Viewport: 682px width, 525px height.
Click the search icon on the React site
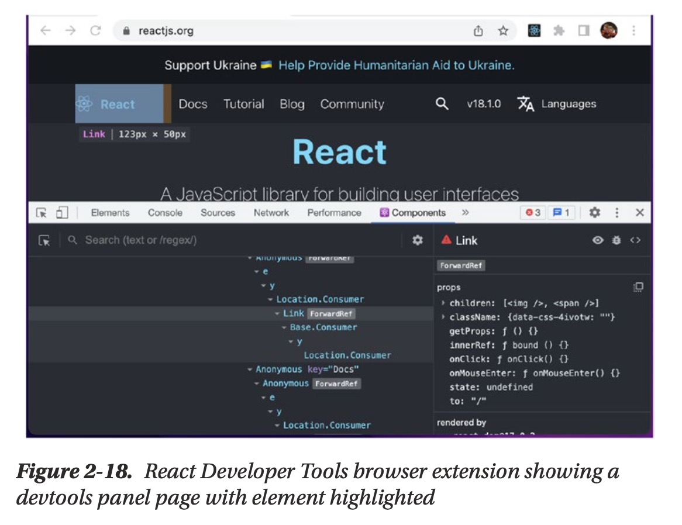tap(442, 104)
